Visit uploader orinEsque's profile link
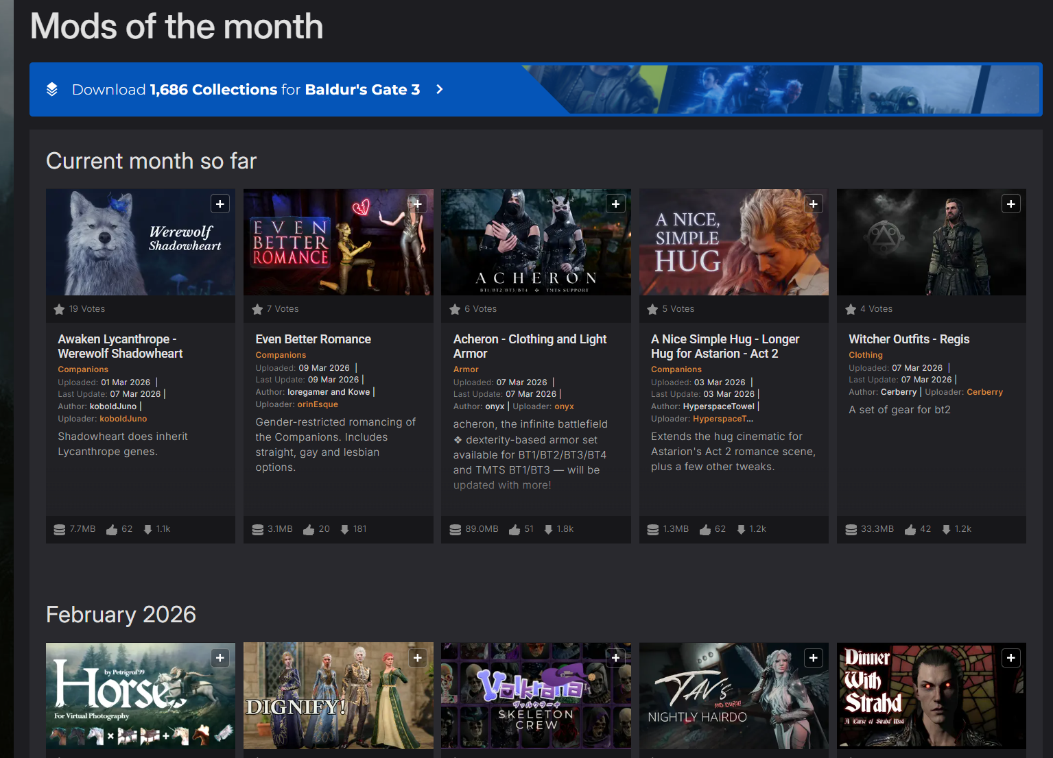1053x758 pixels. (x=318, y=404)
